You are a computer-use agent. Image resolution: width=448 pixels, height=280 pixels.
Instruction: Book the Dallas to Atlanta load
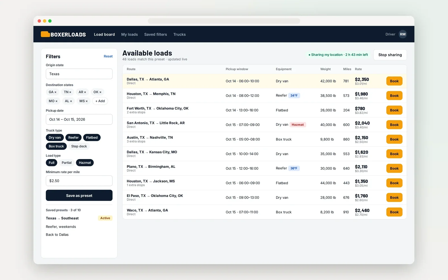point(394,81)
